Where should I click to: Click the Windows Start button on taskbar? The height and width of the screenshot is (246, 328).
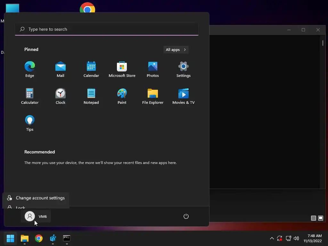click(10, 238)
